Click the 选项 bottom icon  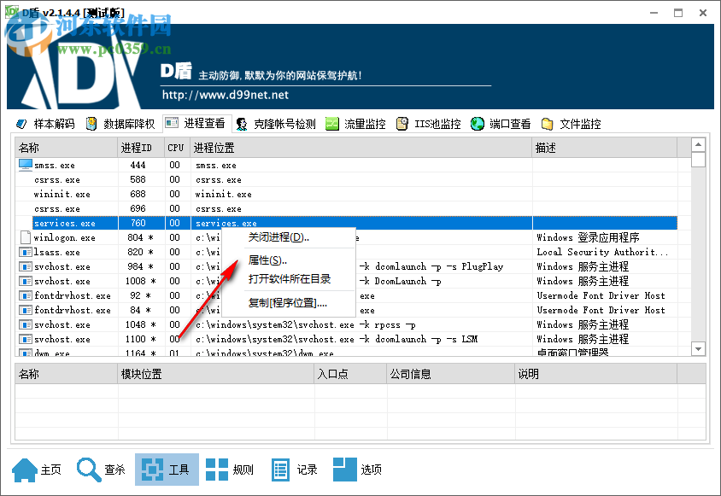345,470
